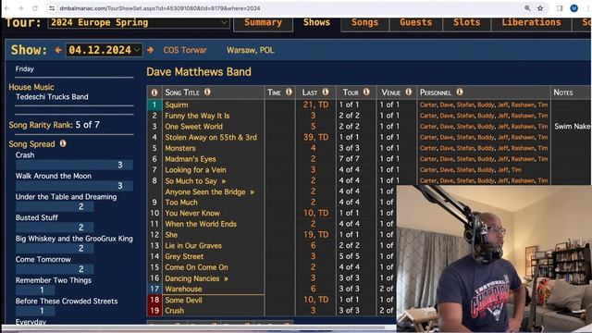Click the Crash song spread bar

click(74, 165)
